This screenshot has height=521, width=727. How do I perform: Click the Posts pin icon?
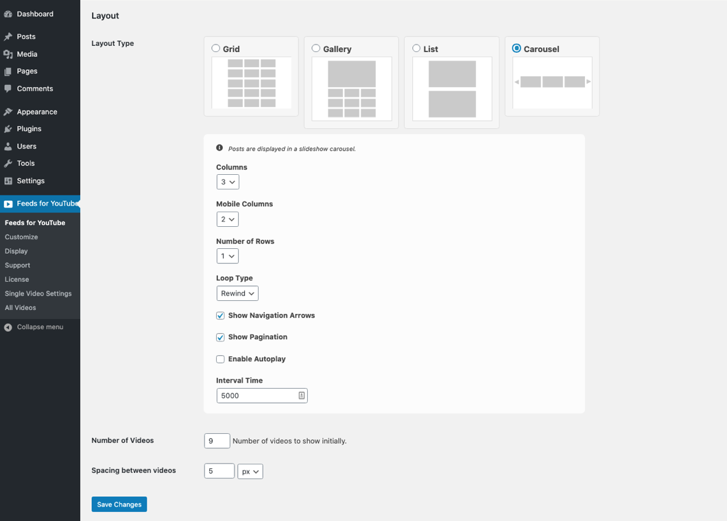click(x=8, y=36)
